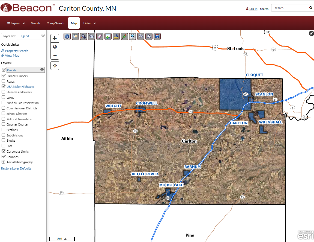Switch to the Legend tab

click(24, 36)
